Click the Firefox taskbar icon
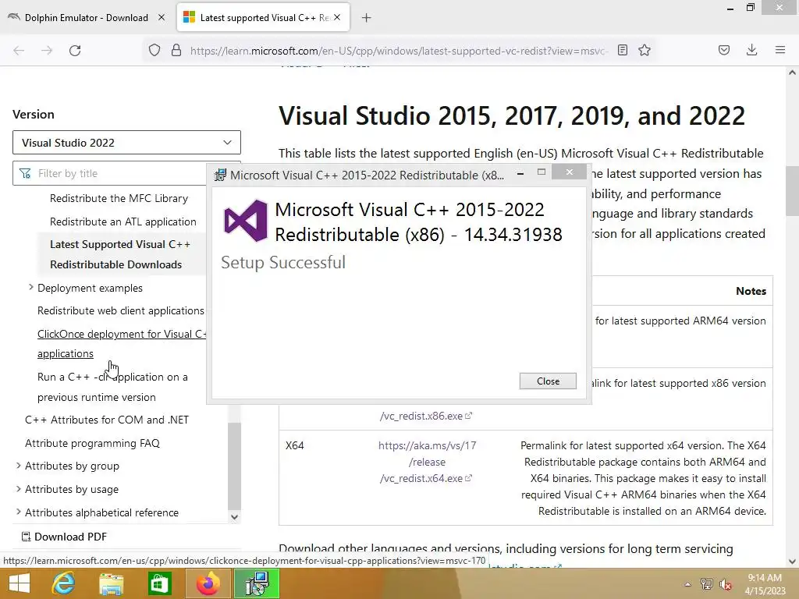The image size is (799, 599). [208, 583]
